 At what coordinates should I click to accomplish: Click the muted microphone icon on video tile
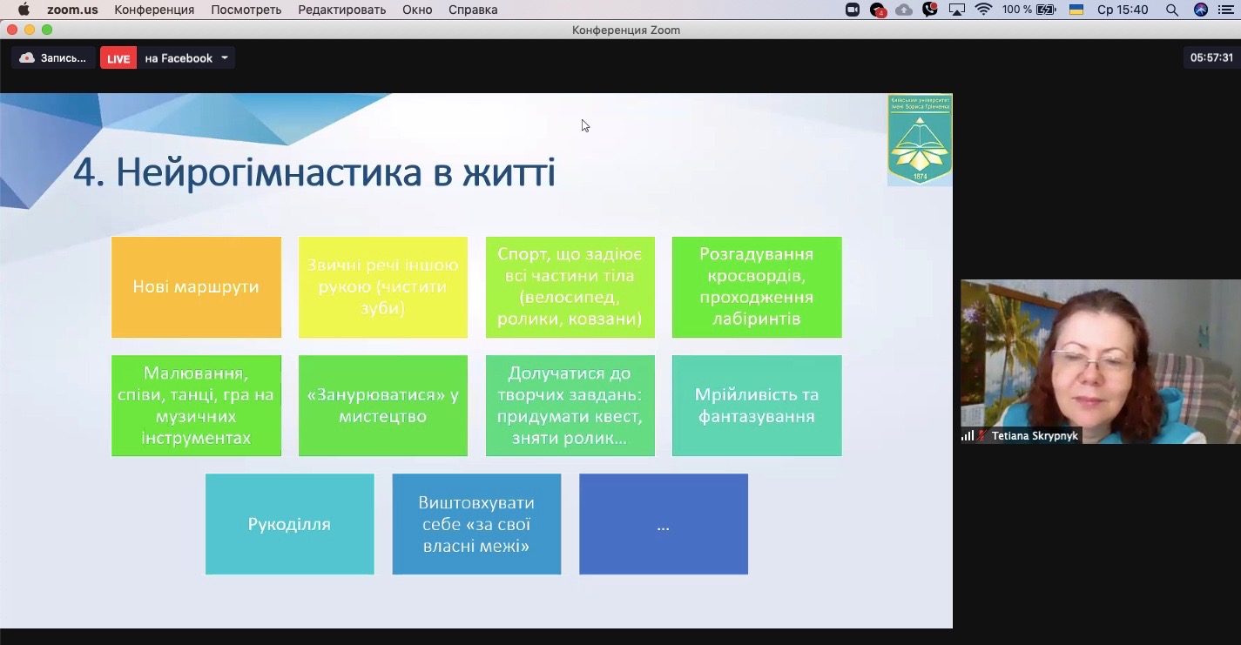click(982, 436)
